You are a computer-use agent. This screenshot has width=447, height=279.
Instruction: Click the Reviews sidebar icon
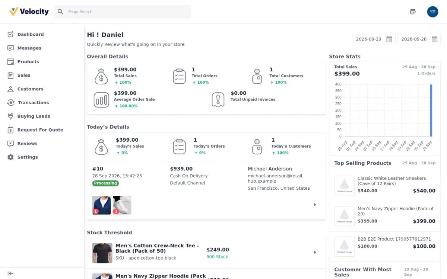[x=10, y=144]
